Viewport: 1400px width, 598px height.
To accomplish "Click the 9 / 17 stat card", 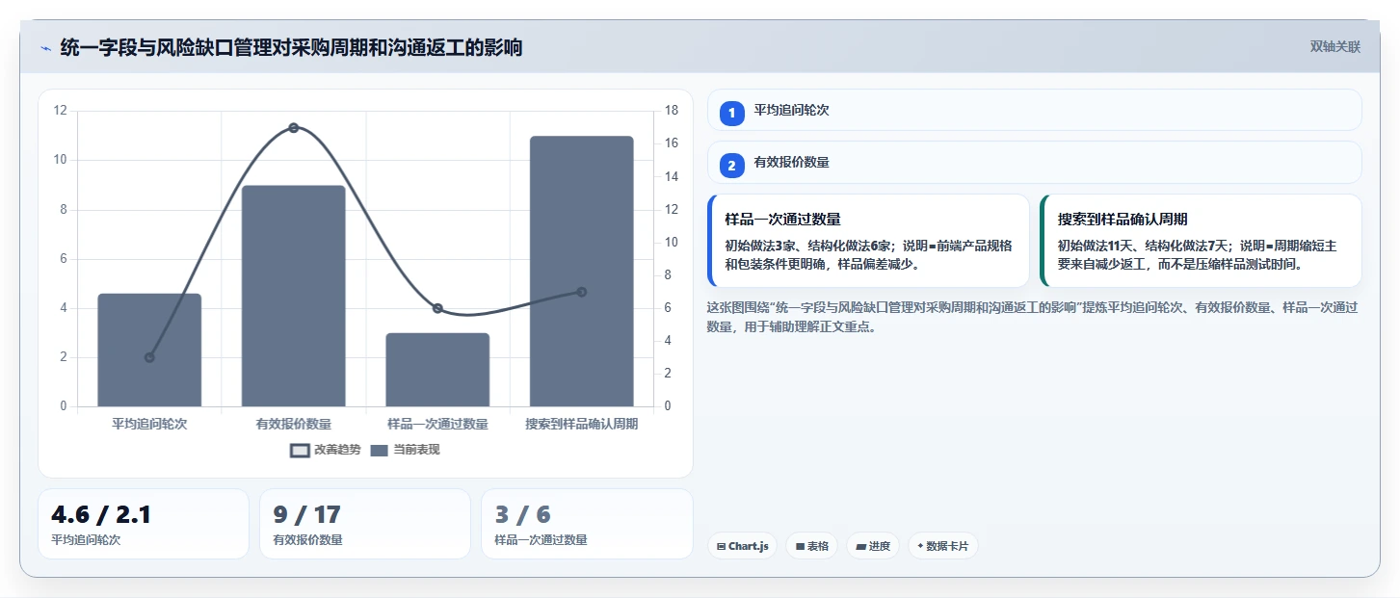I will [365, 524].
